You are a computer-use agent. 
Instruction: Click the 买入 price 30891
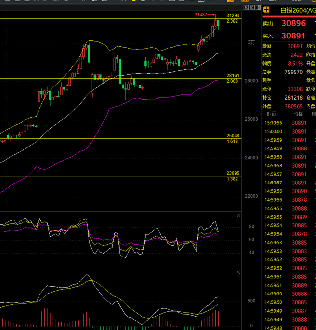[x=293, y=36]
